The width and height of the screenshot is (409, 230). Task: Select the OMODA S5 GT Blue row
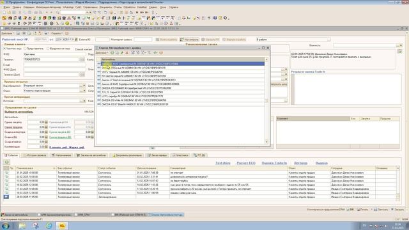[x=180, y=104]
